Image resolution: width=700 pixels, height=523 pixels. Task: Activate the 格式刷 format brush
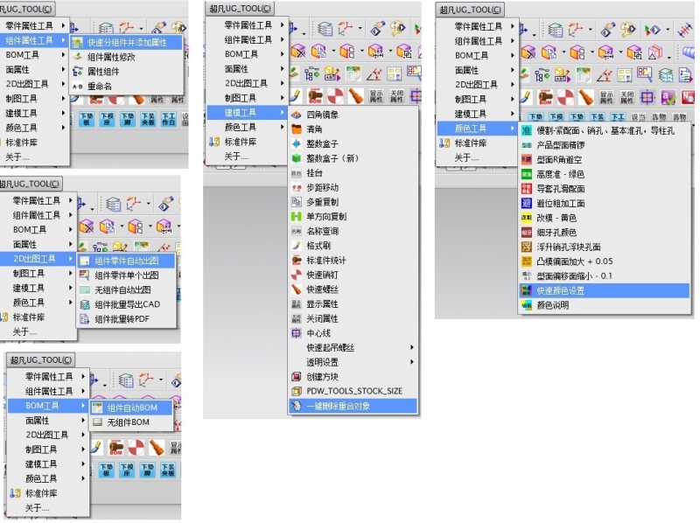click(x=318, y=246)
